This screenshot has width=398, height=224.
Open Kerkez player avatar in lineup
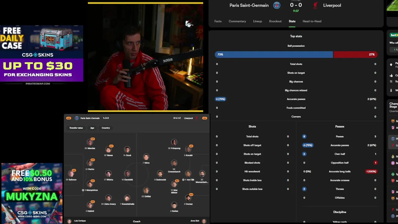click(174, 205)
